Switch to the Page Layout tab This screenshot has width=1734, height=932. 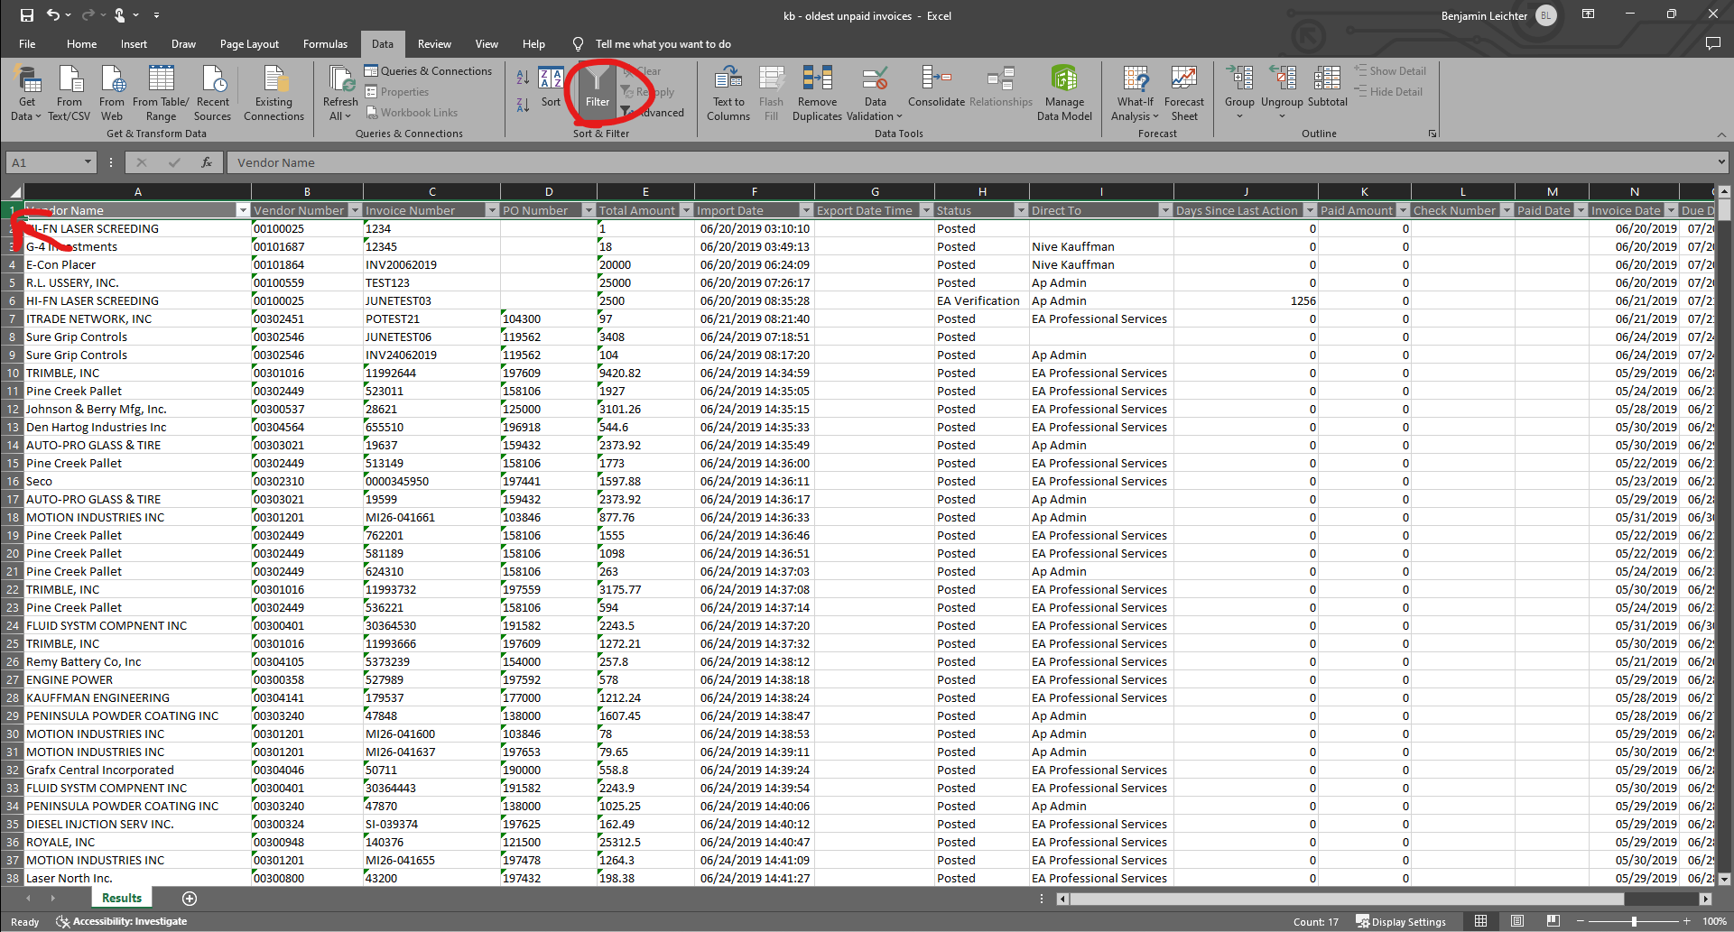click(x=249, y=43)
